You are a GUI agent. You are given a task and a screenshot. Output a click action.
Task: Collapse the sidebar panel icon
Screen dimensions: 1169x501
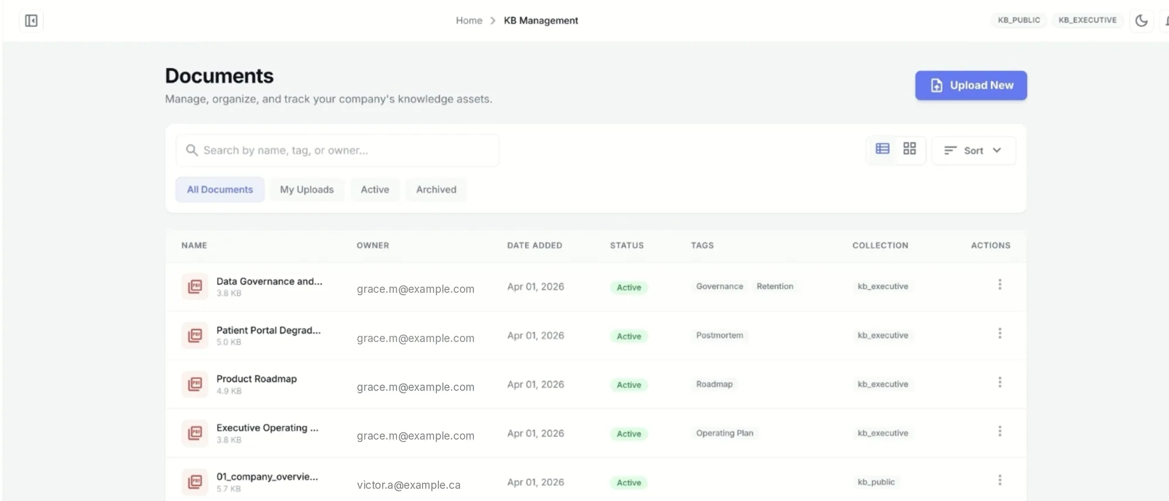pyautogui.click(x=32, y=20)
